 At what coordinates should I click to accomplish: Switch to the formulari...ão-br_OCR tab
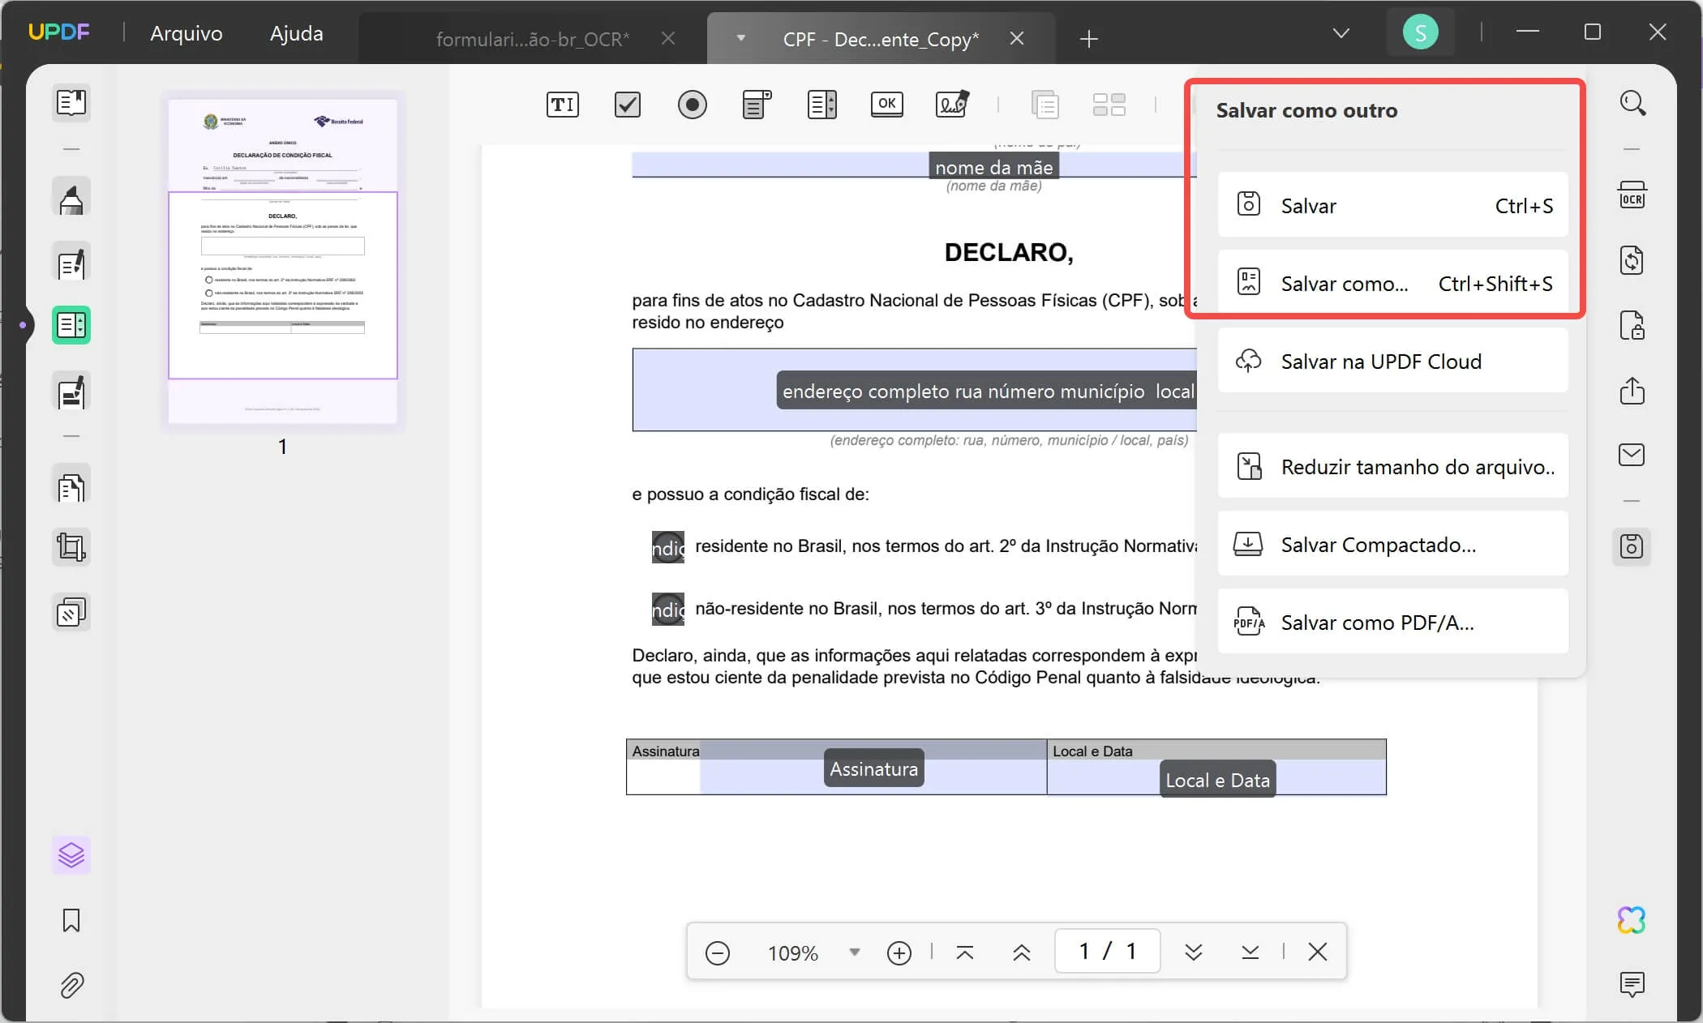(x=531, y=38)
